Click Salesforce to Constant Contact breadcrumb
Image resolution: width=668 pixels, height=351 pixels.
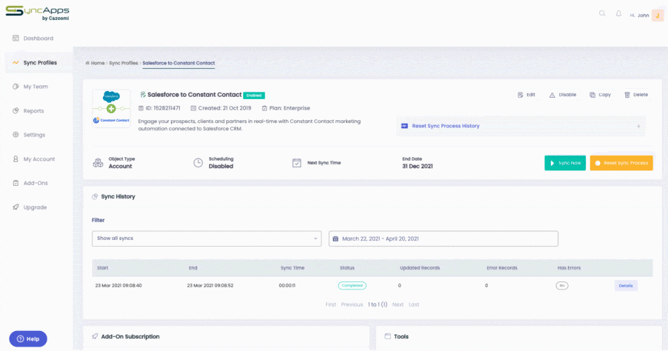(x=178, y=63)
